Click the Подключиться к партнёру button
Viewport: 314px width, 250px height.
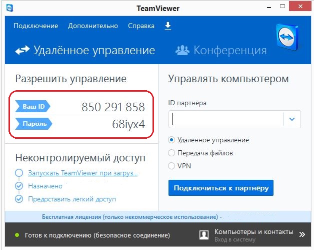tap(221, 188)
